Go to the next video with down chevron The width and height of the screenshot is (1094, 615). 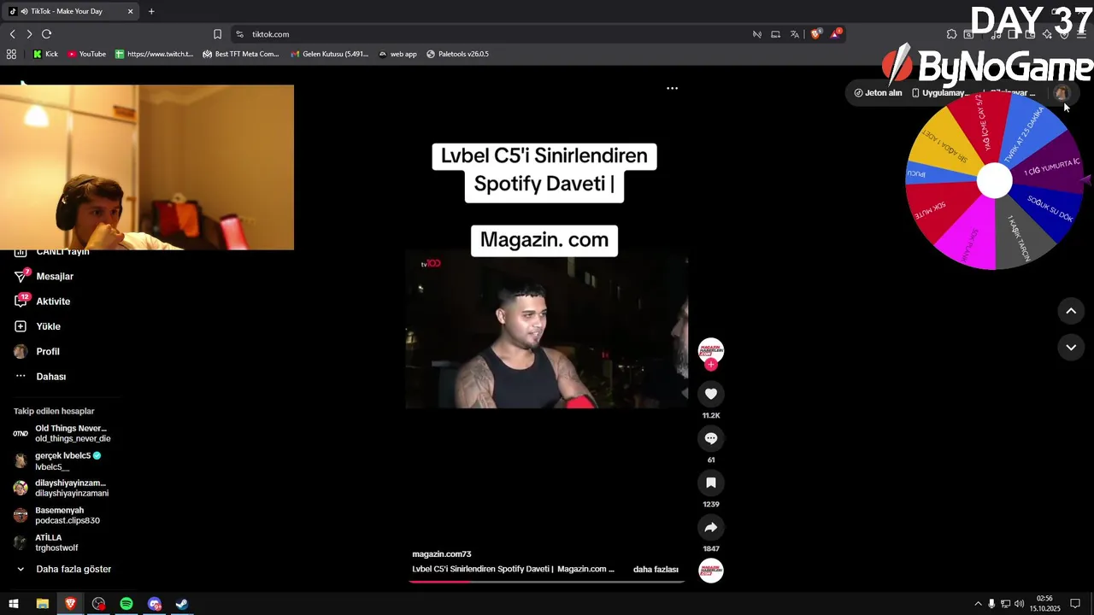coord(1071,348)
